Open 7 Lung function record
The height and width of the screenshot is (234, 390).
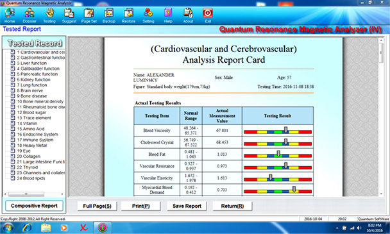(29, 85)
